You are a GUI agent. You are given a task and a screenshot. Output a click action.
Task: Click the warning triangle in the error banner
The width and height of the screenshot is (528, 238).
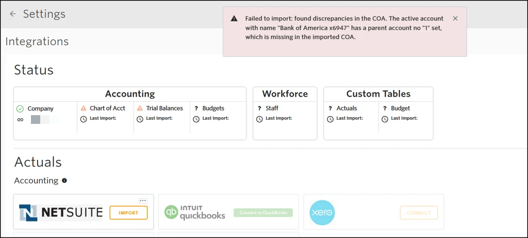click(234, 19)
